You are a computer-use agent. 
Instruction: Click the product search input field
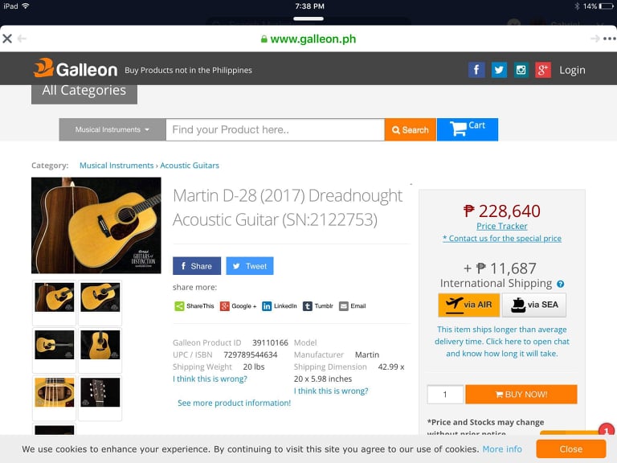tap(275, 129)
